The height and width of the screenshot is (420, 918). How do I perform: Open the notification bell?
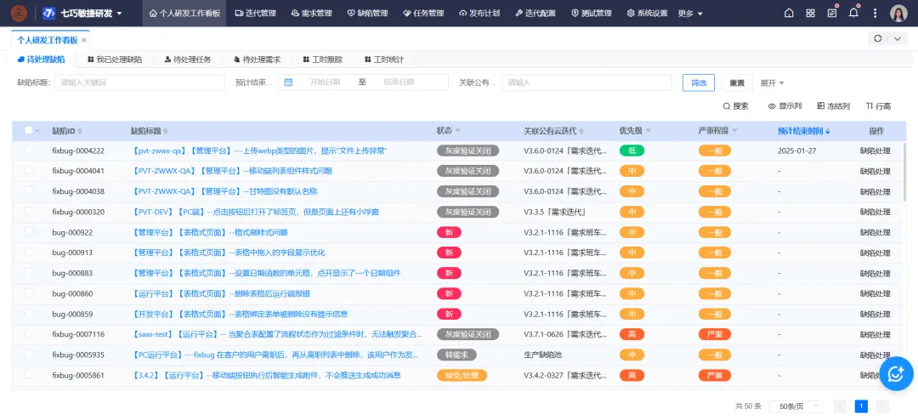click(x=853, y=14)
